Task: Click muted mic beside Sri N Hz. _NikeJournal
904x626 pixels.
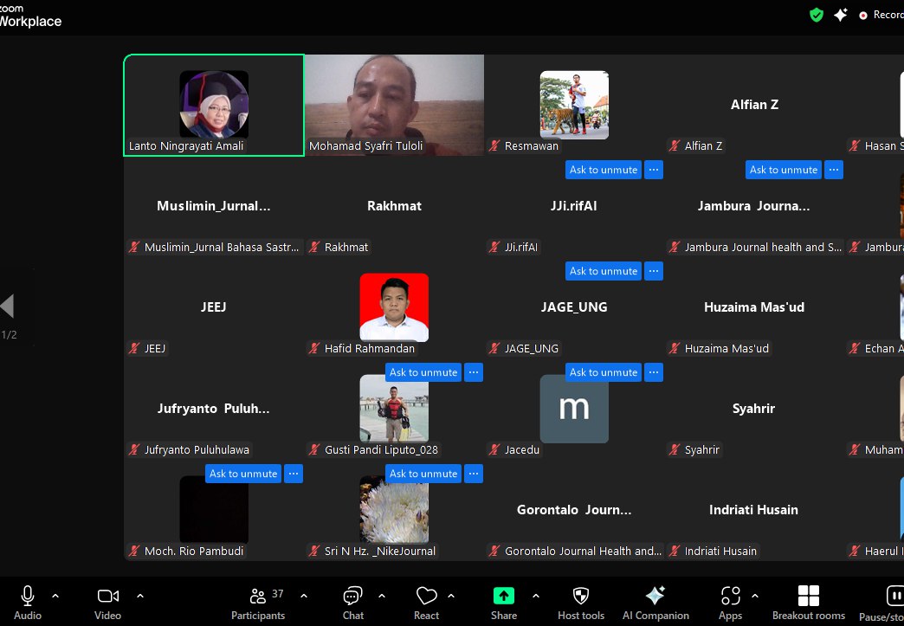Action: coord(314,551)
